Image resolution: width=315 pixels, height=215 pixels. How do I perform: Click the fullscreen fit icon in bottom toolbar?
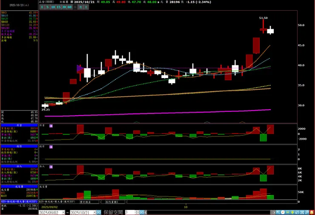point(302,212)
